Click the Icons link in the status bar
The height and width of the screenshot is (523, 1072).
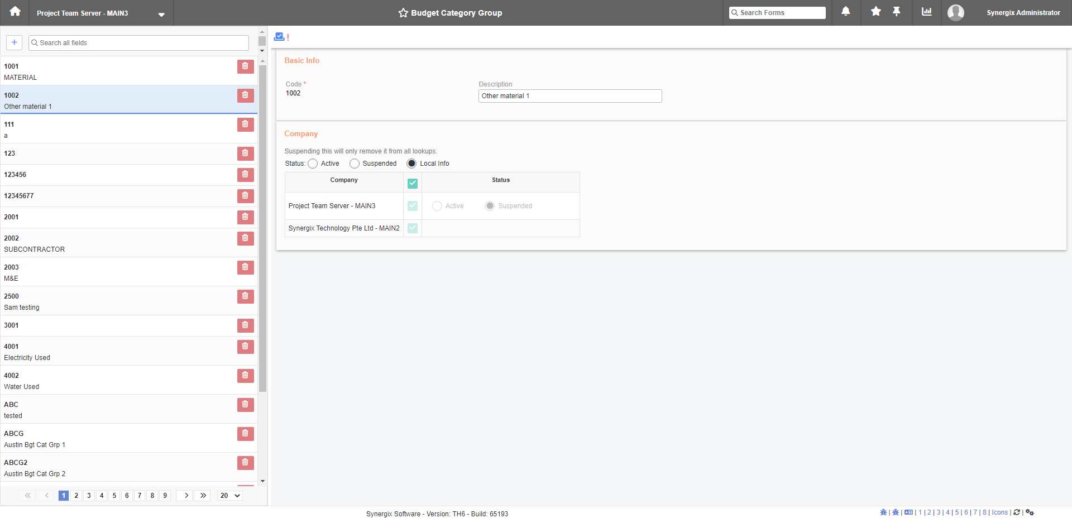pyautogui.click(x=999, y=512)
